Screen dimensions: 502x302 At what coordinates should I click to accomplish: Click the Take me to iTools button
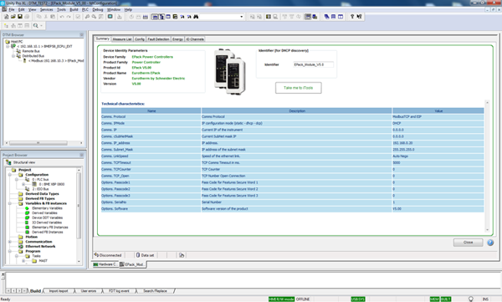(299, 88)
